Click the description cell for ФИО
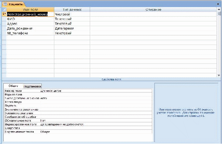 pyautogui.click(x=153, y=19)
